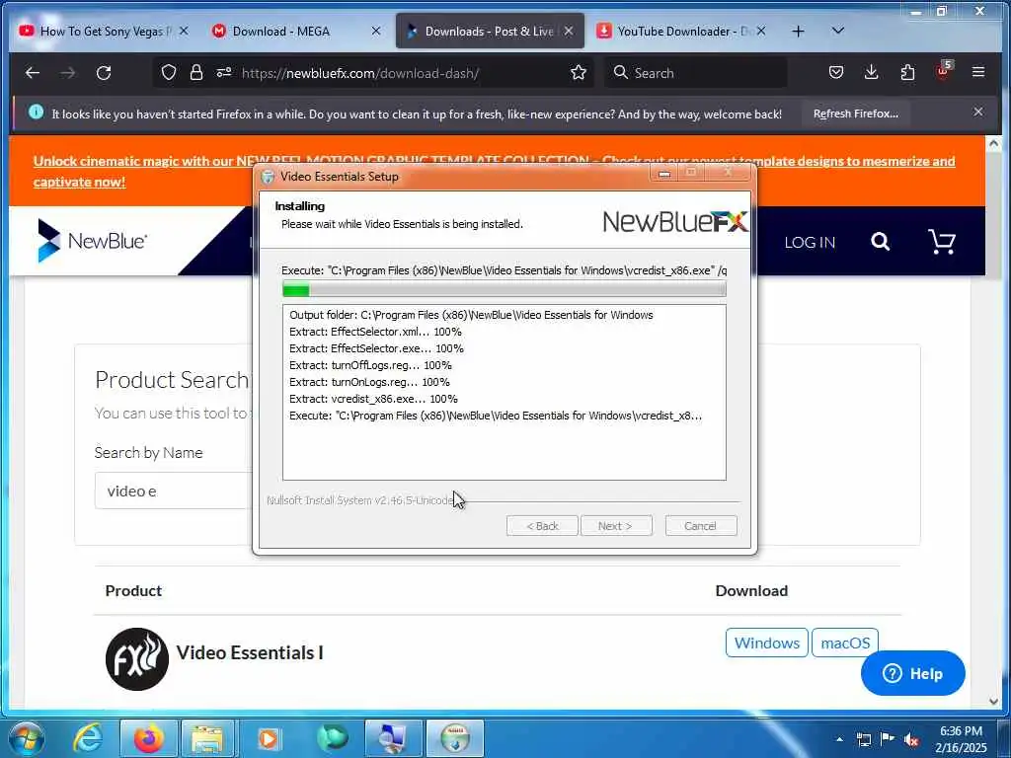Download Video Essentials I for macOS

point(845,643)
